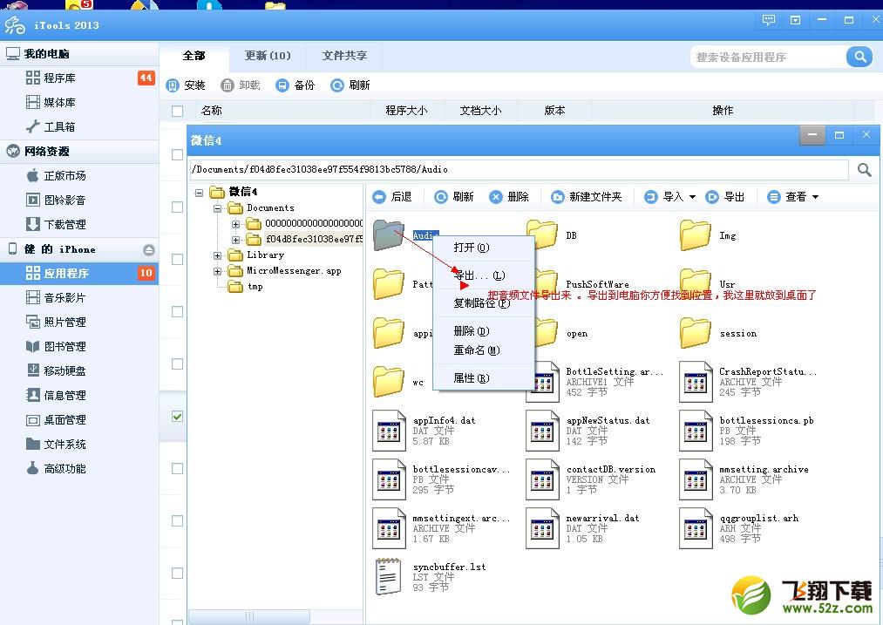Select 应用程序 under iPhone

coord(78,273)
